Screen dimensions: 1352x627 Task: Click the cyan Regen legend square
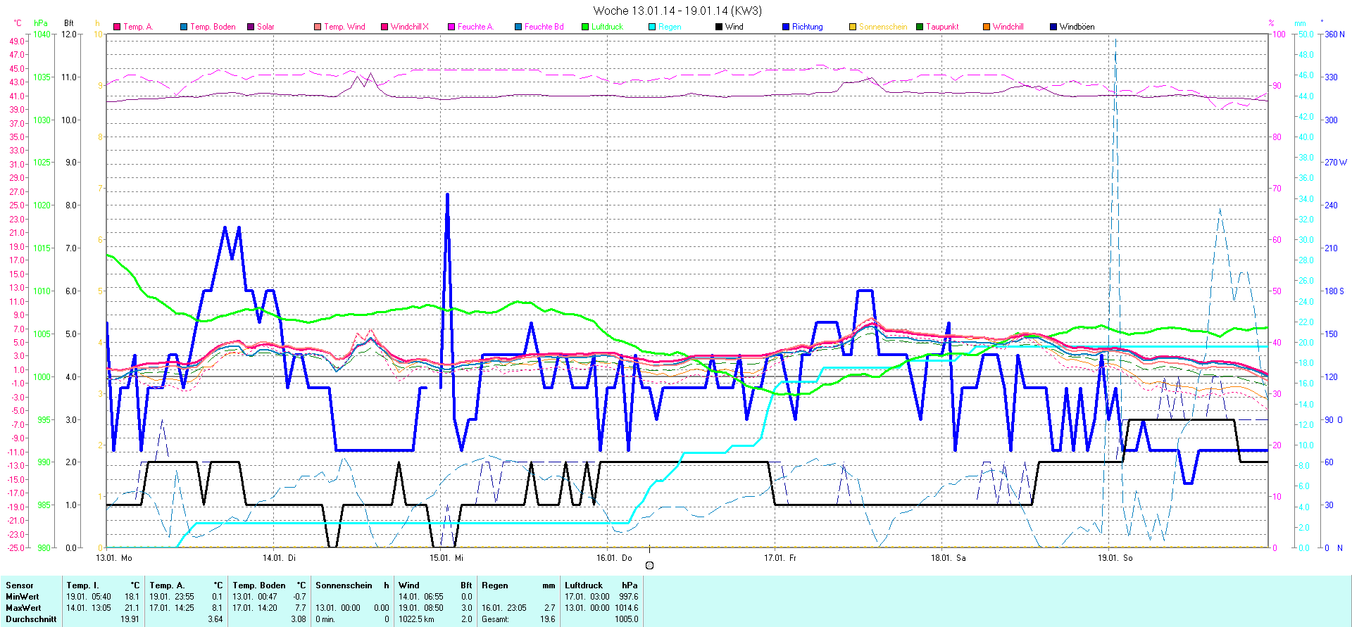pos(652,27)
